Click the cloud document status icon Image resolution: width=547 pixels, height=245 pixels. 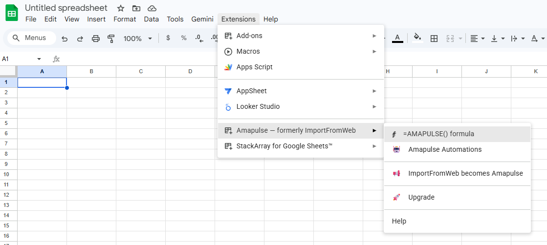(152, 8)
